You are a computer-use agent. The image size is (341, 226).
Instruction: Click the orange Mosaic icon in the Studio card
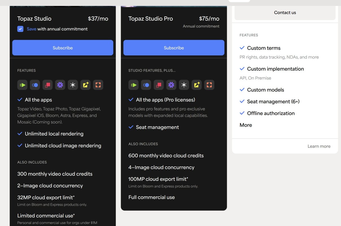pyautogui.click(x=98, y=85)
